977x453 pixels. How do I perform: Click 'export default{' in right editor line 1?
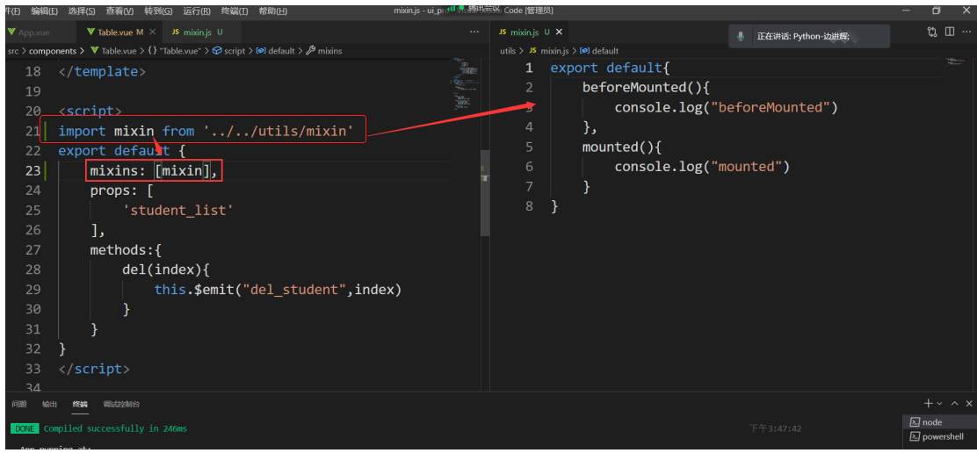(x=610, y=68)
